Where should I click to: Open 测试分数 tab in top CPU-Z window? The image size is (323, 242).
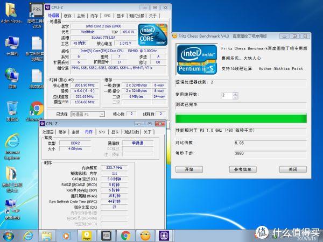(137, 16)
